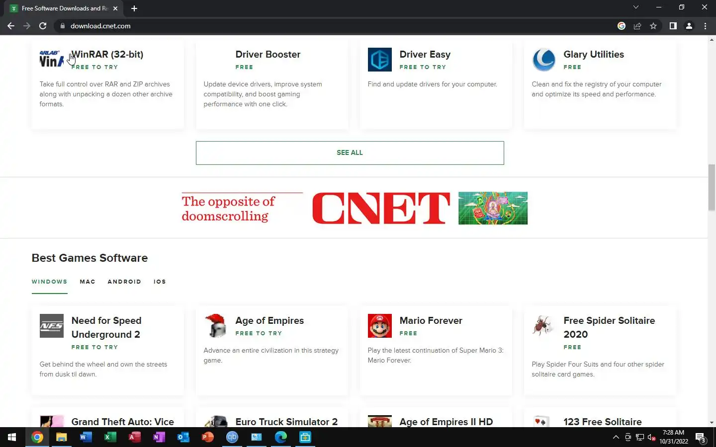Open Euro Truck Simulator 2 link
Image resolution: width=716 pixels, height=447 pixels.
tap(286, 422)
